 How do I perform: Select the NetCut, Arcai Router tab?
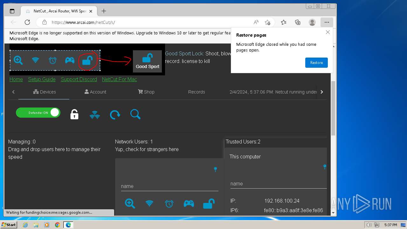tap(58, 11)
